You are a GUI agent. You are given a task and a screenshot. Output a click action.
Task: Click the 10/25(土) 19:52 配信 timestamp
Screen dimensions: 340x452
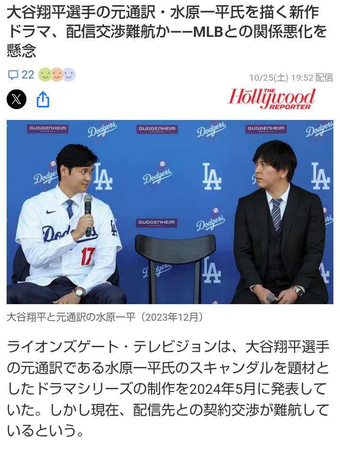point(291,77)
